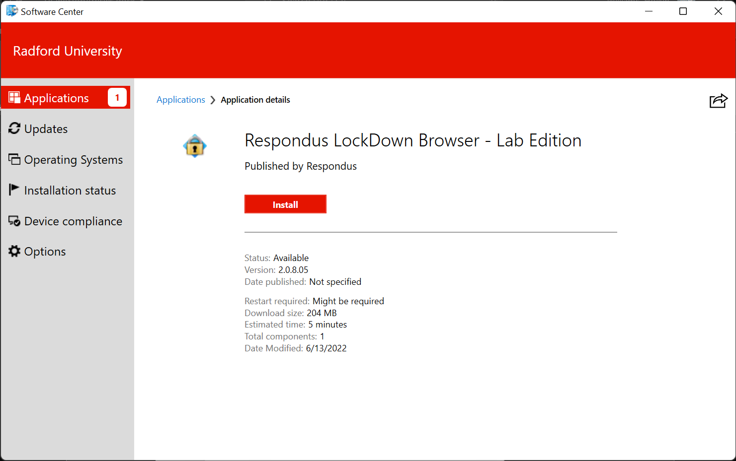Screen dimensions: 736x461
Task: Maximize the Software Center window
Action: point(683,11)
